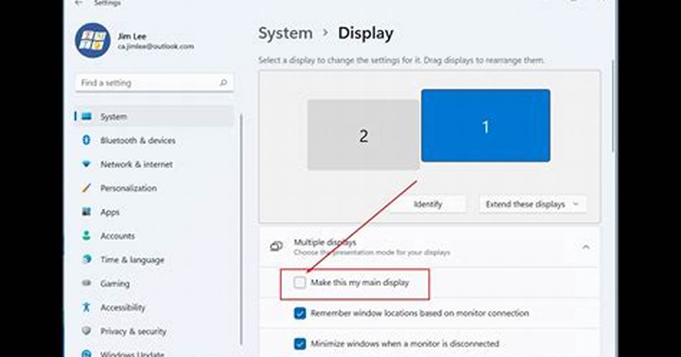
Task: Select display 1 monitor box
Action: (x=486, y=126)
